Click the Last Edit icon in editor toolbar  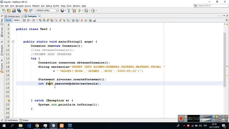(24, 20)
